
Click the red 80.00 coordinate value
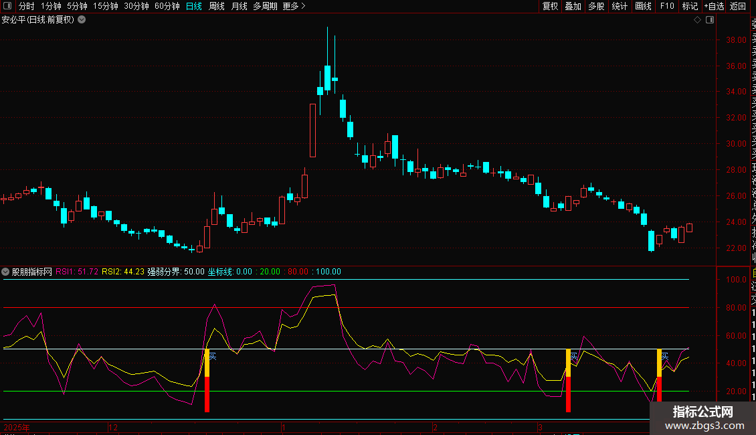click(298, 272)
